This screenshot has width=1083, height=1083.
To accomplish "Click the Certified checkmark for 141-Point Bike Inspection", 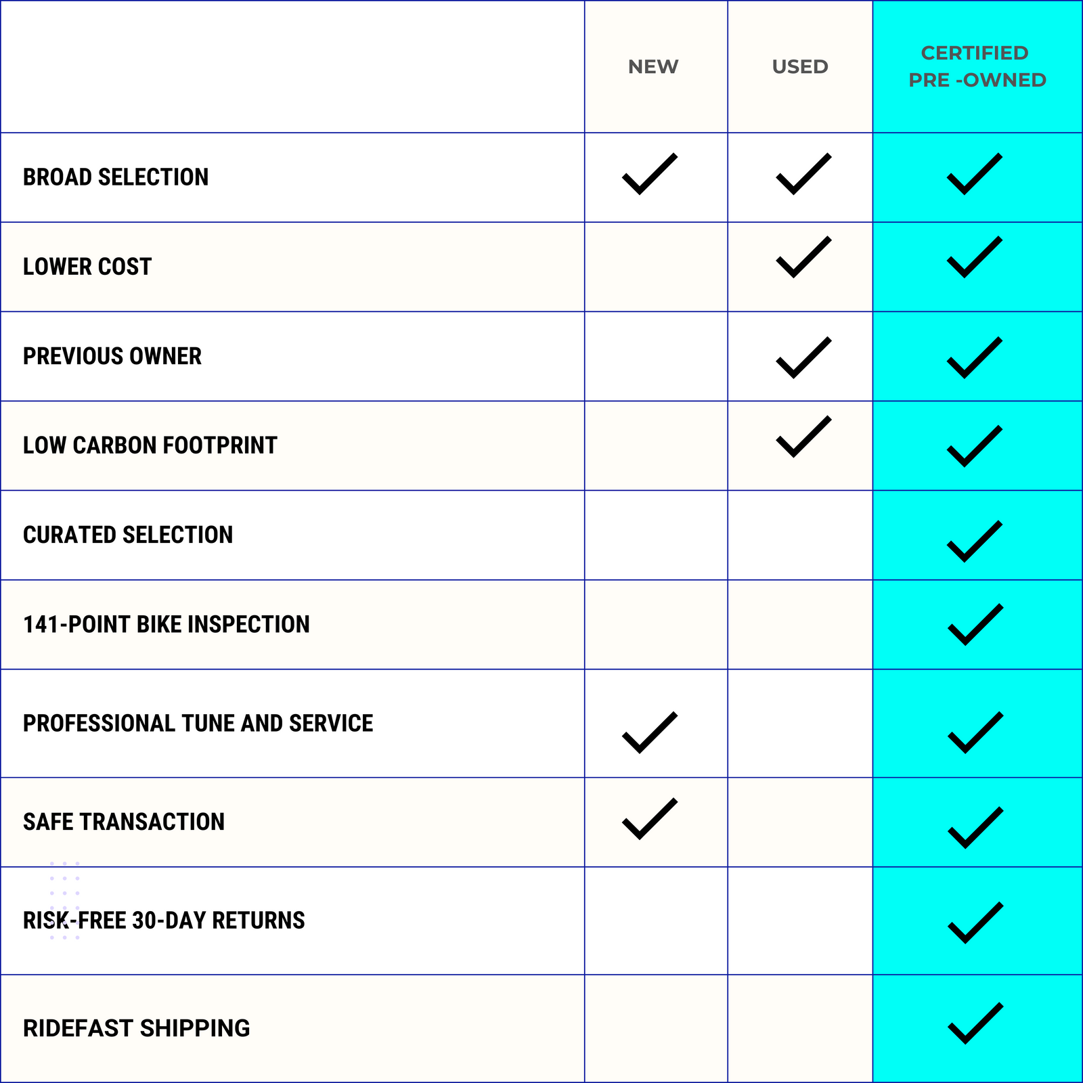I will click(x=975, y=624).
